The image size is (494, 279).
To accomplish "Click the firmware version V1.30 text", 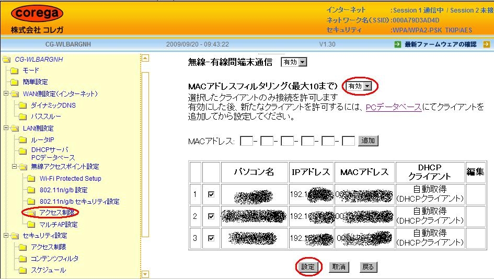I will (327, 44).
